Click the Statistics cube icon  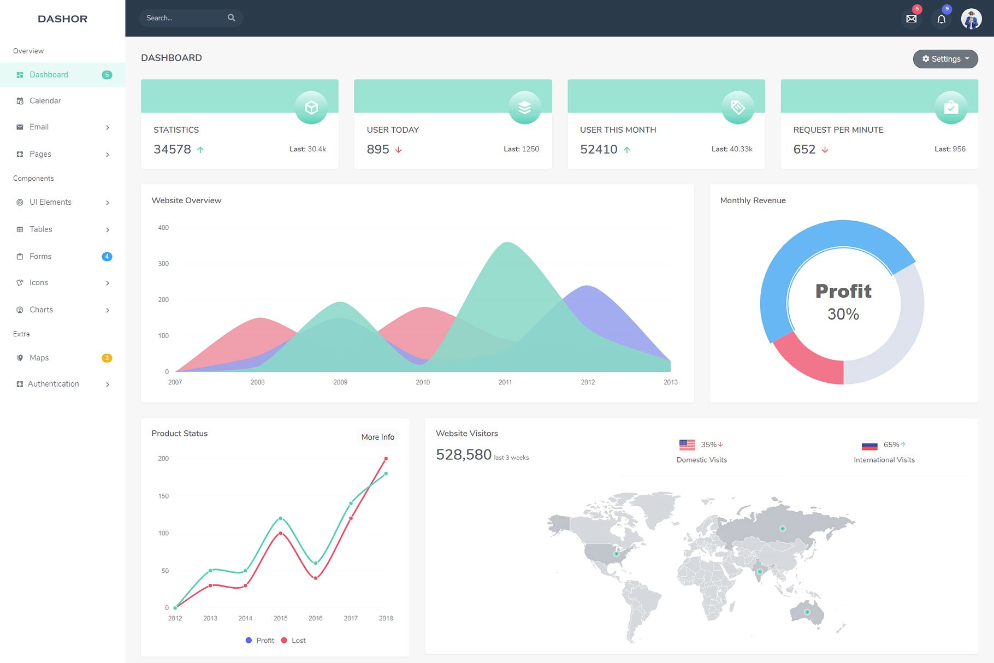coord(311,108)
